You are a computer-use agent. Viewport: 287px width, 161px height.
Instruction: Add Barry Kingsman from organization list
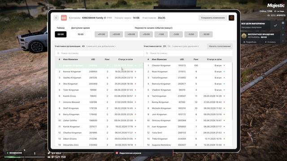point(99,114)
